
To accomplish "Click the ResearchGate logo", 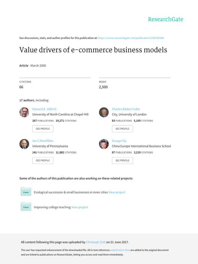I will (x=165, y=19).
